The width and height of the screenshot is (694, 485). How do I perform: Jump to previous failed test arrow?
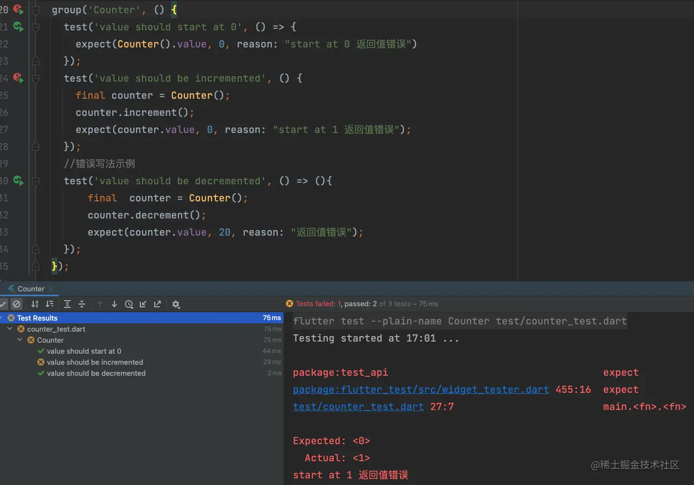pyautogui.click(x=100, y=304)
